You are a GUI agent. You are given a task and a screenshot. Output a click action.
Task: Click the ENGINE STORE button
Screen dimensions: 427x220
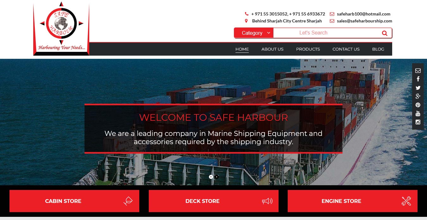click(x=353, y=201)
